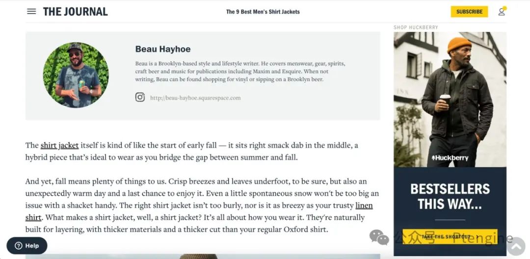This screenshot has width=530, height=259.
Task: Open the beau-hayhoe.squarespace.com link
Action: tap(195, 98)
